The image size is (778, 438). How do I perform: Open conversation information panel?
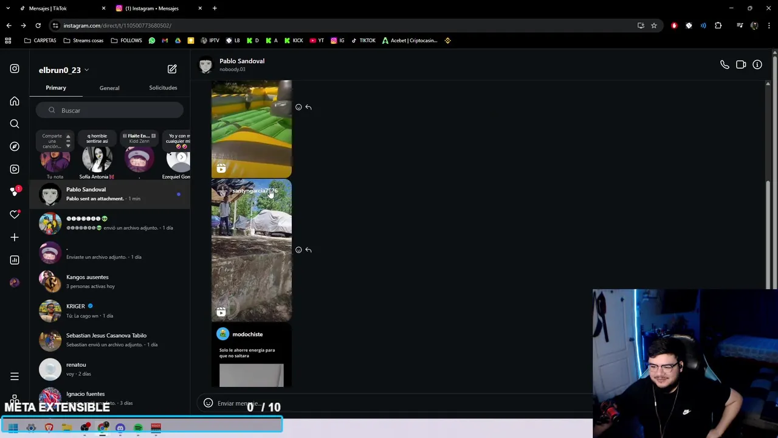click(757, 64)
